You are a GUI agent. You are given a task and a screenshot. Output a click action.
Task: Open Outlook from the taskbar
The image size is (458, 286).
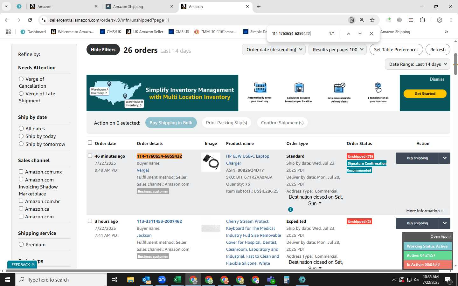pos(146,280)
